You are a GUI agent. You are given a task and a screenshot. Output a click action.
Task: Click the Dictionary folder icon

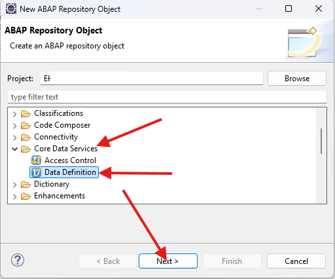click(x=26, y=185)
